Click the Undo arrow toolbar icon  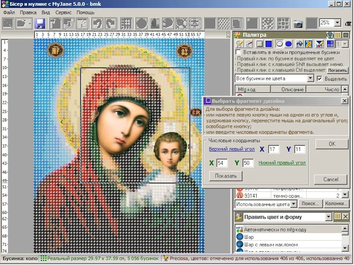coord(97,23)
